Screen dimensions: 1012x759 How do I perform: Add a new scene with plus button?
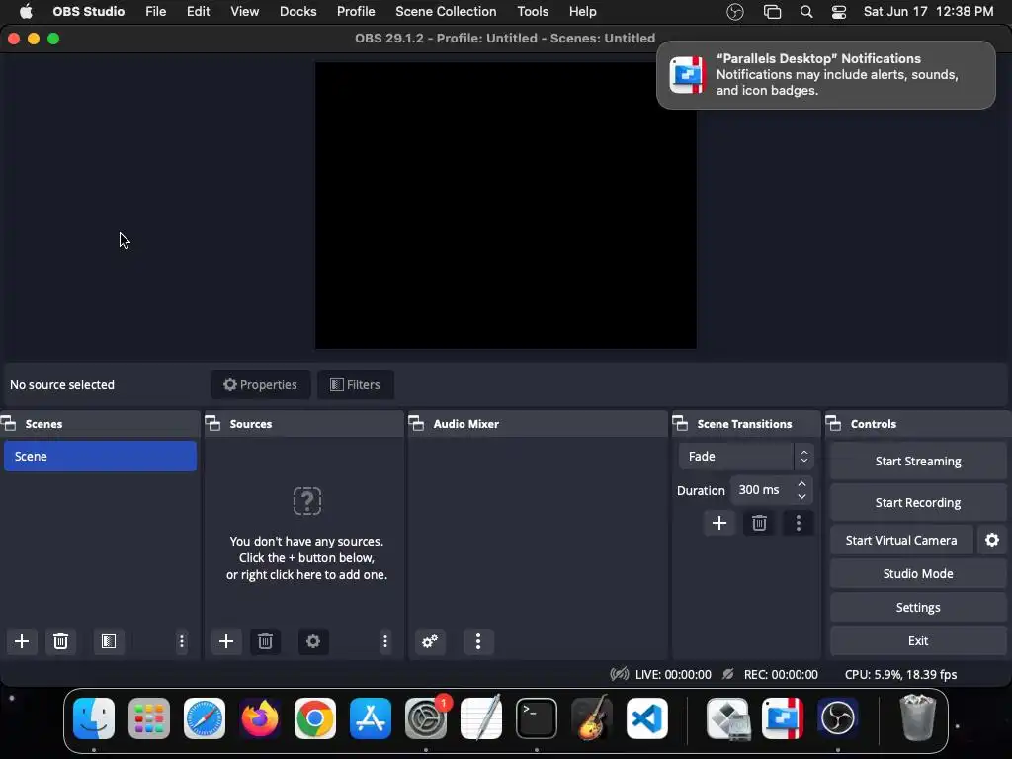22,641
